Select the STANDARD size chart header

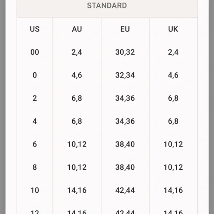pos(107,6)
